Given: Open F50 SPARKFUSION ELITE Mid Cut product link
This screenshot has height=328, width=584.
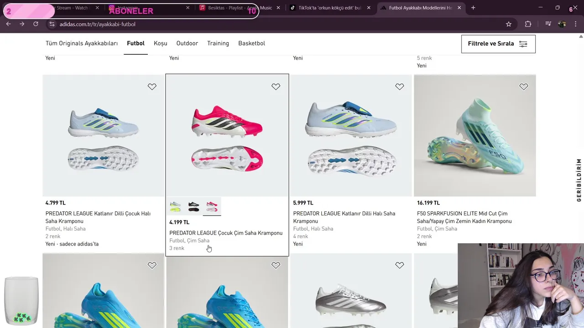Looking at the screenshot, I should click(x=464, y=217).
